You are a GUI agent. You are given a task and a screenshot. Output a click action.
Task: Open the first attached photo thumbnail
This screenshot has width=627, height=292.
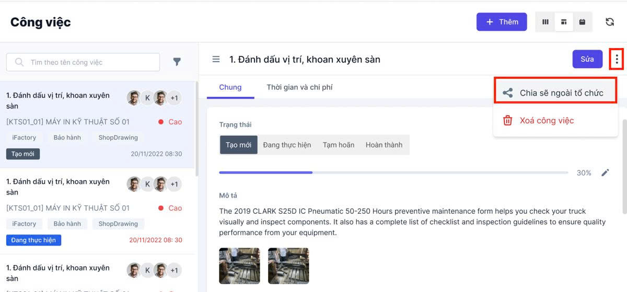click(x=239, y=266)
